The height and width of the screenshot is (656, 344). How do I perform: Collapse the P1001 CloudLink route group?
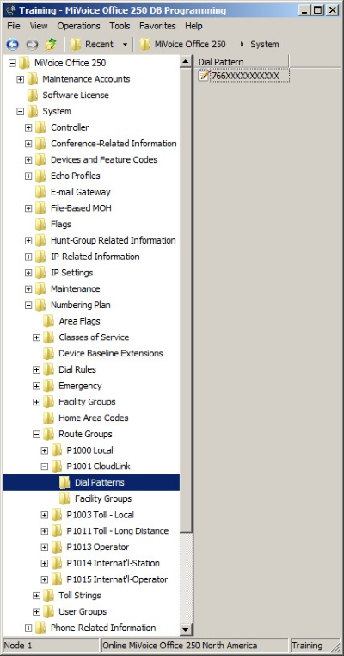pos(45,467)
